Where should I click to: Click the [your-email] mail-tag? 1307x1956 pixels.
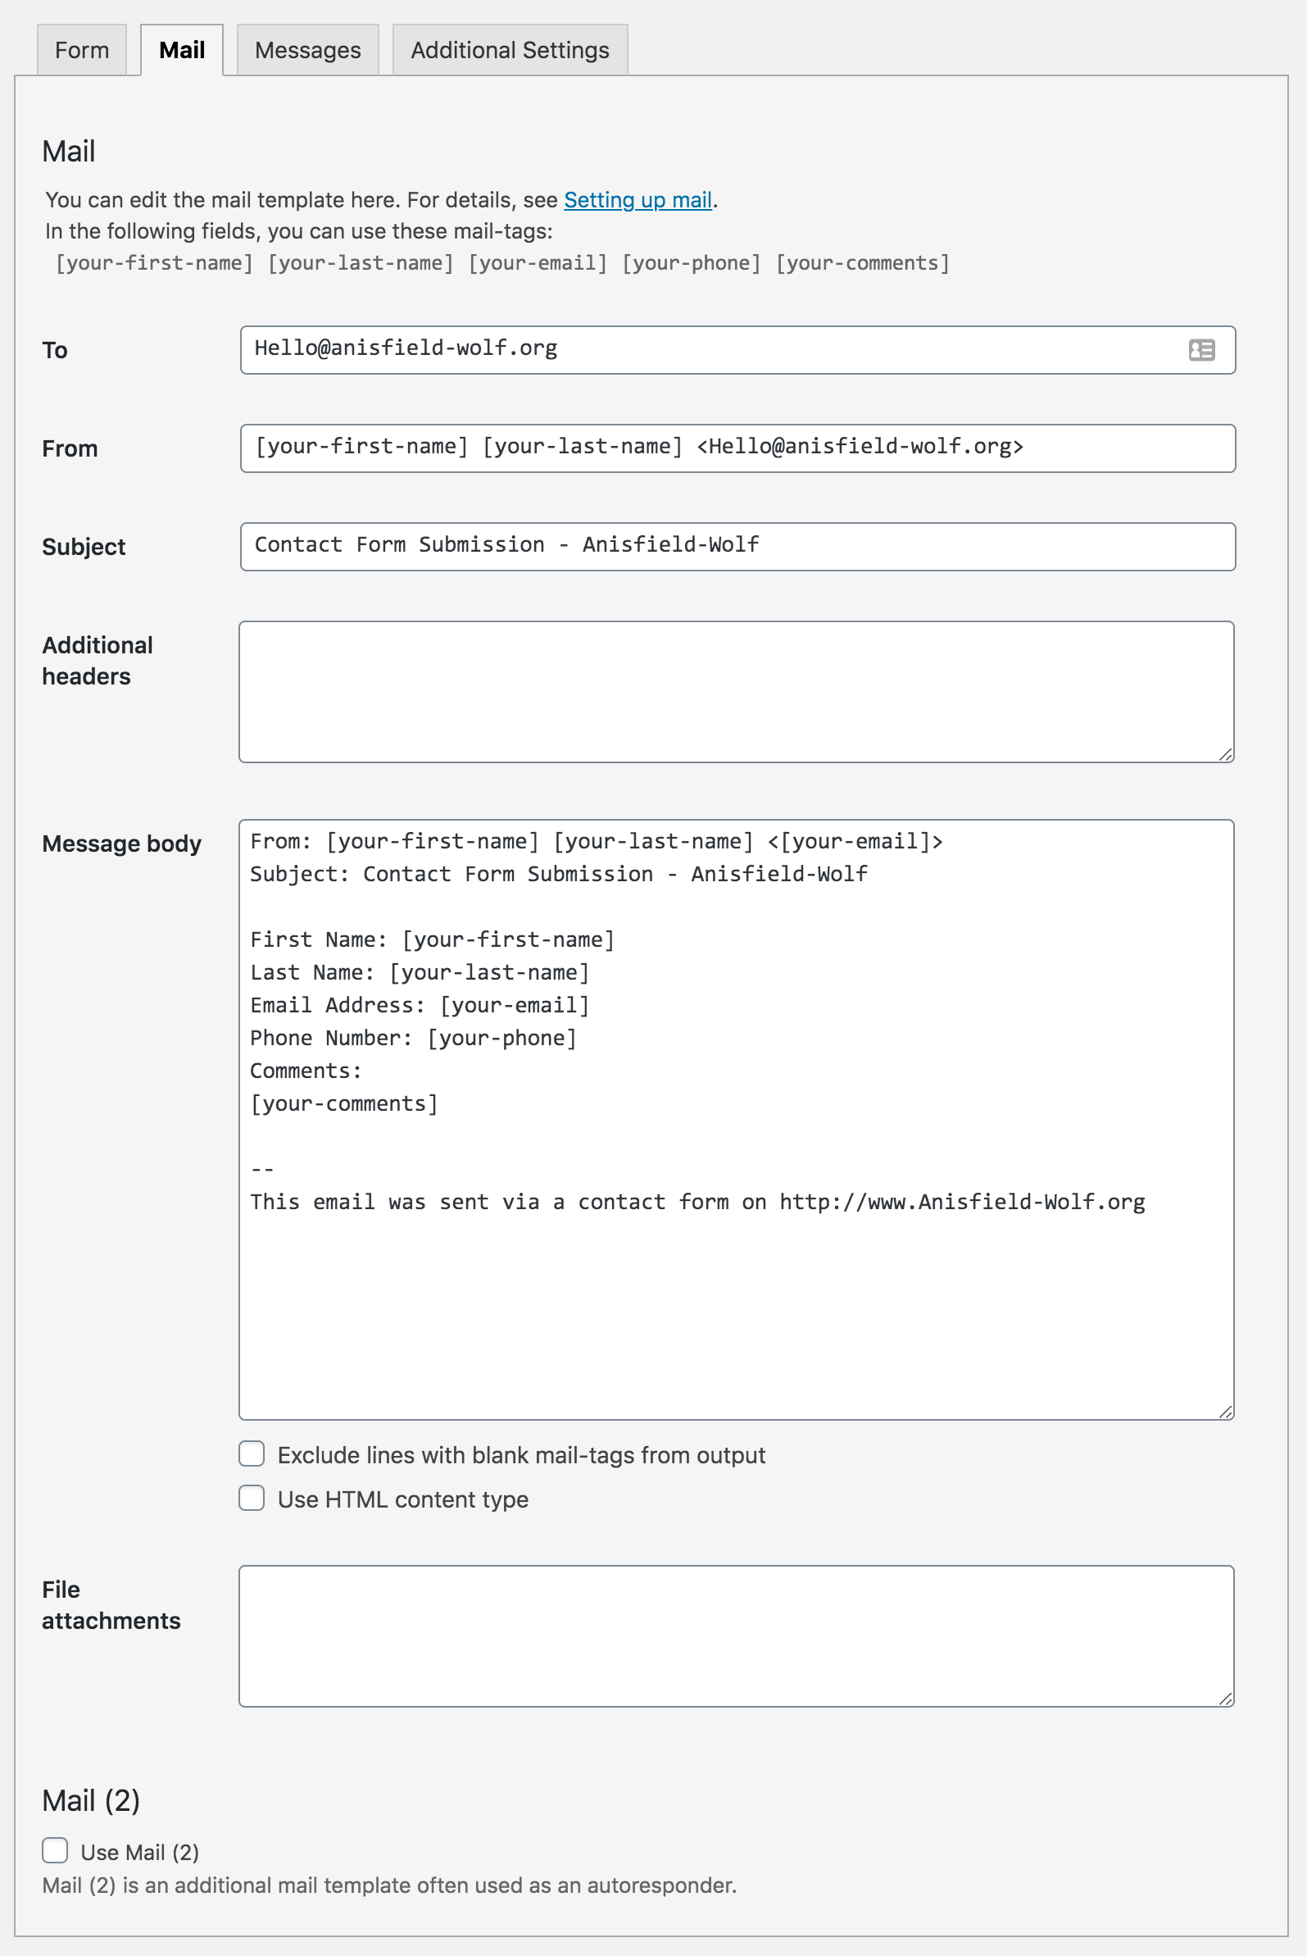point(538,263)
